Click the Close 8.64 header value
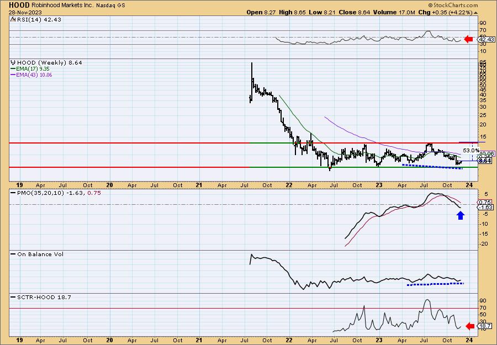 (x=355, y=12)
